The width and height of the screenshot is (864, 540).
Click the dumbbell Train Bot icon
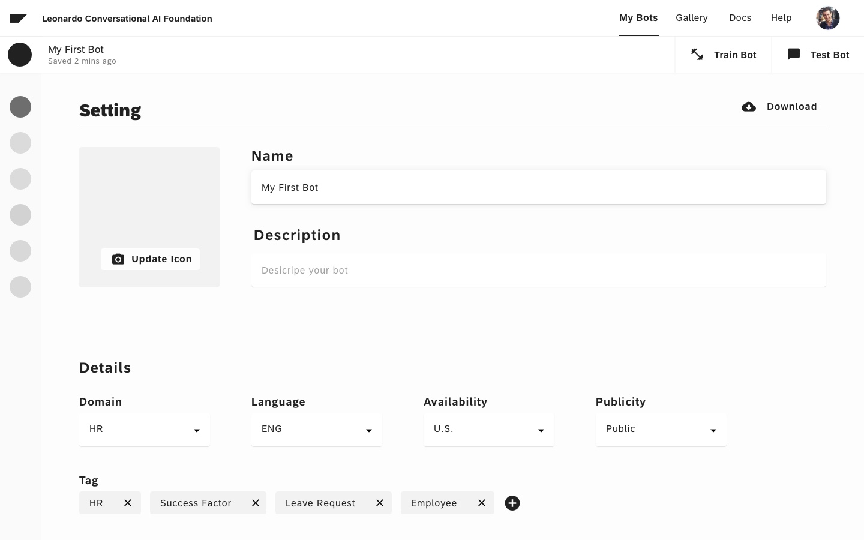point(697,55)
